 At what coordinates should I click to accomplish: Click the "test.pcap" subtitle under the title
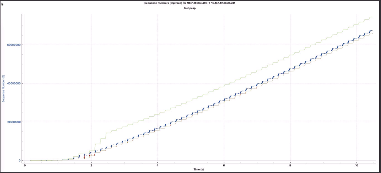[x=190, y=8]
